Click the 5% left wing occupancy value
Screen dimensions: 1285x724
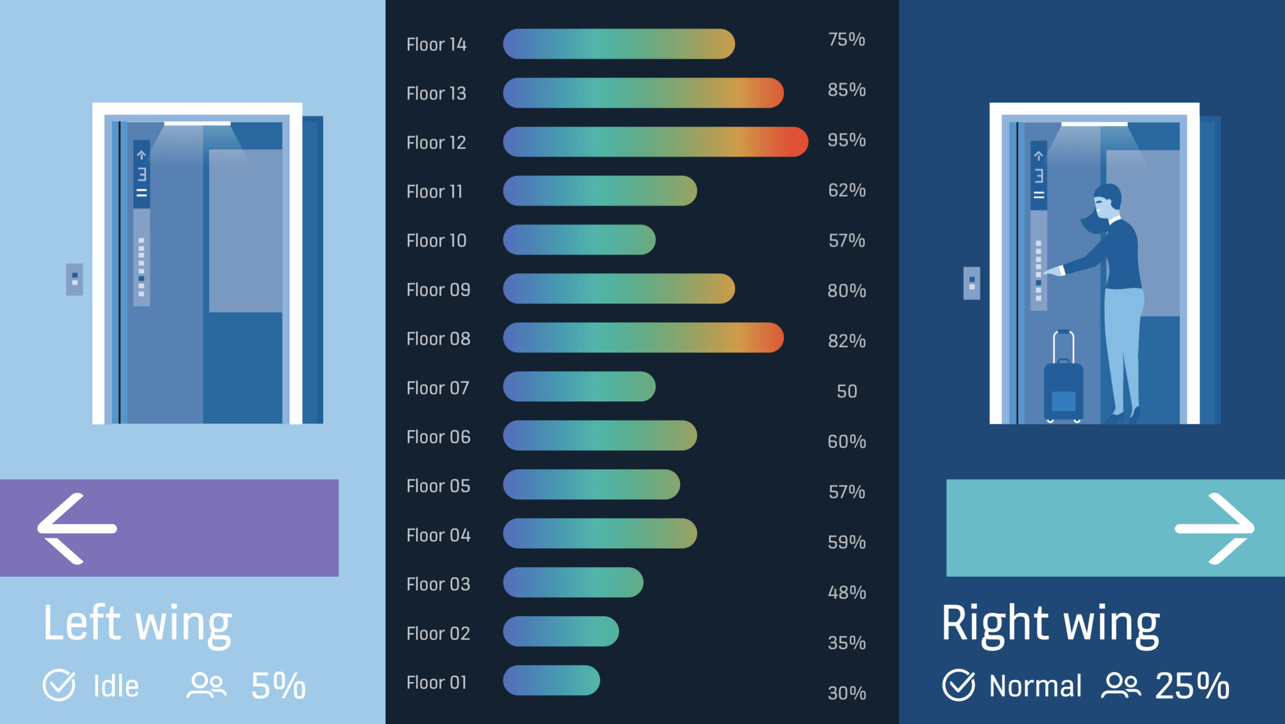278,685
